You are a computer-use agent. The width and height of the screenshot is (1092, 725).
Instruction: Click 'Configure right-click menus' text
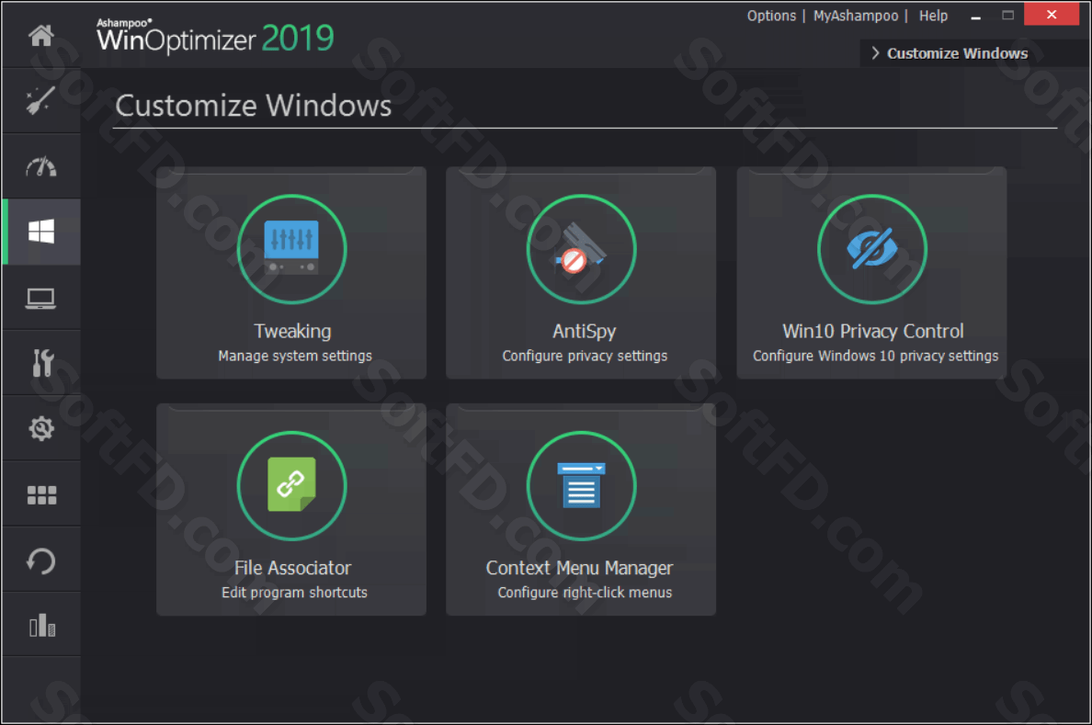click(x=585, y=593)
